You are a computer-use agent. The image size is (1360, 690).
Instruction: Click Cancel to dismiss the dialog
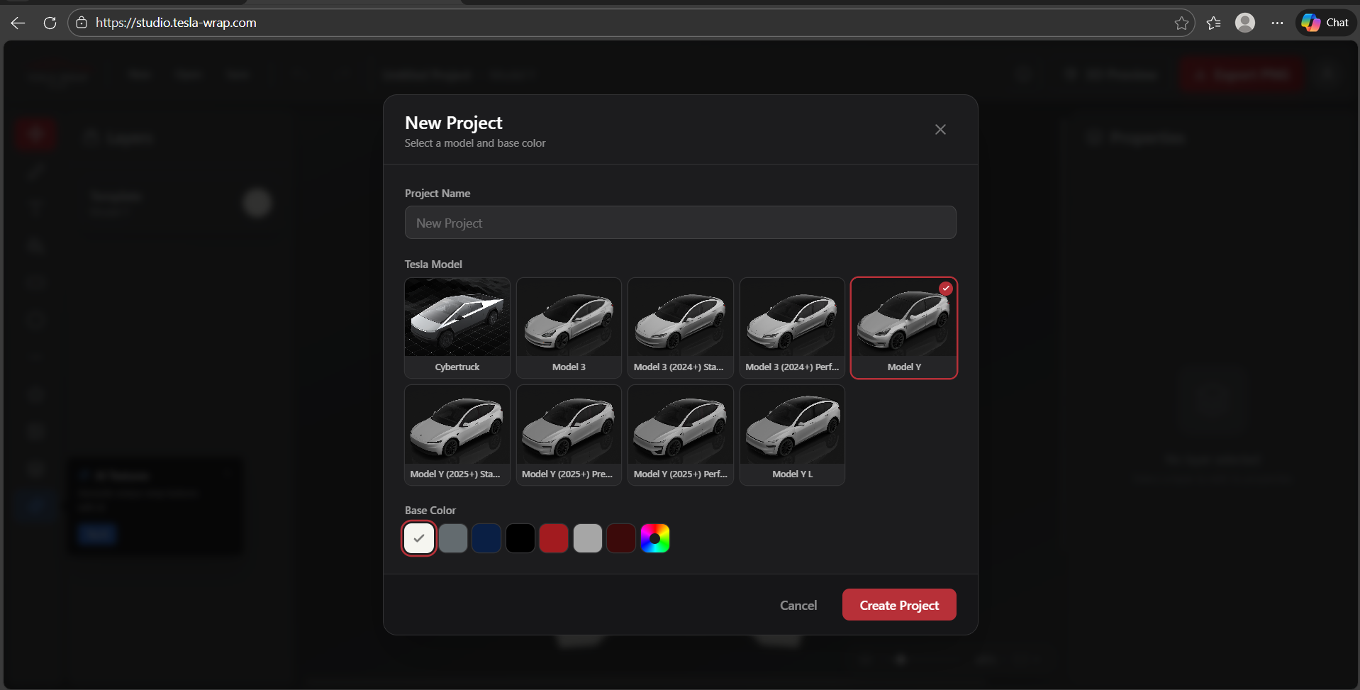tap(798, 605)
